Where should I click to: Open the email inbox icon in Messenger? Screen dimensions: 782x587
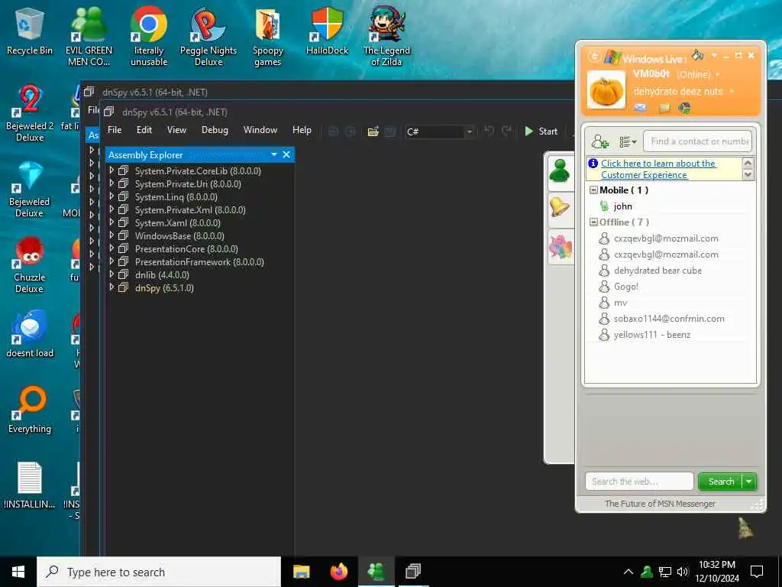(641, 107)
